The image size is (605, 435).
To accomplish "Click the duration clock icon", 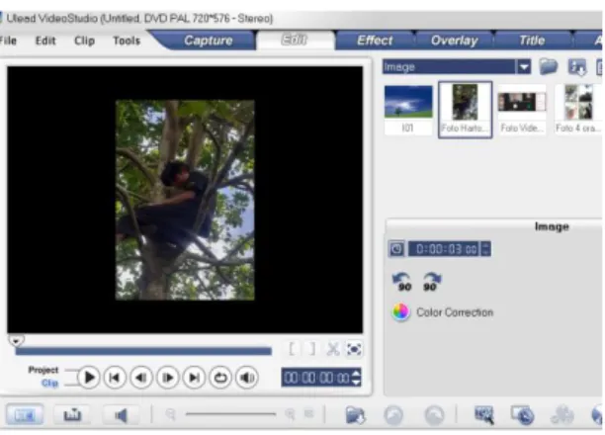I will pyautogui.click(x=396, y=249).
